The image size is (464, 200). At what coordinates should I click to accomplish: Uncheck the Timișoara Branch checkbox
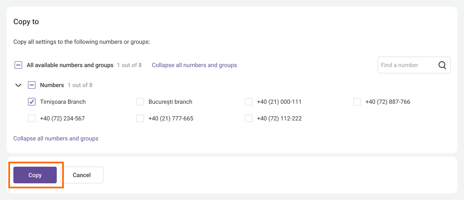[x=32, y=102]
